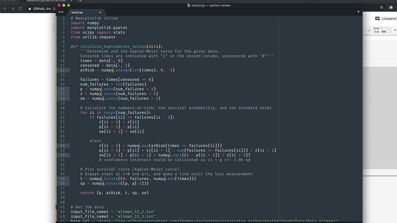Click the Sublime window minimize yellow button
The image size is (397, 223).
tap(64, 5)
